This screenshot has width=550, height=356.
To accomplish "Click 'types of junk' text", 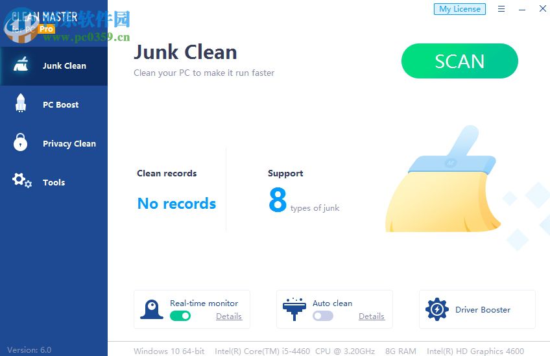I will pos(315,208).
